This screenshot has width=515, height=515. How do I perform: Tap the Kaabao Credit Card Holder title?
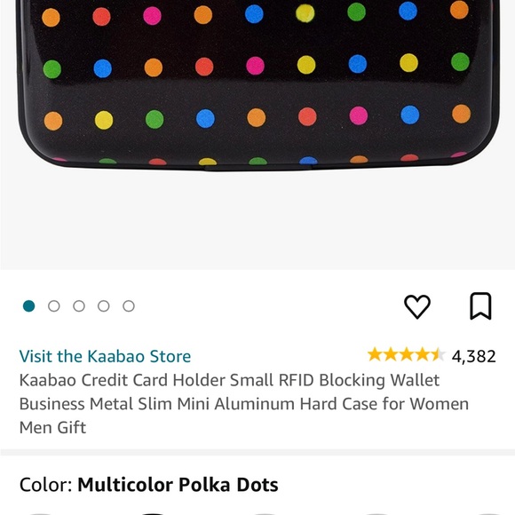(244, 404)
